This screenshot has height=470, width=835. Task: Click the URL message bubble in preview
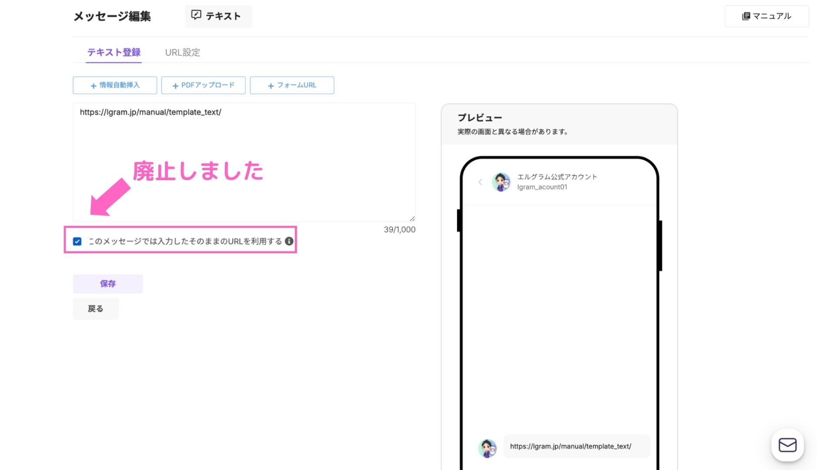click(x=576, y=446)
